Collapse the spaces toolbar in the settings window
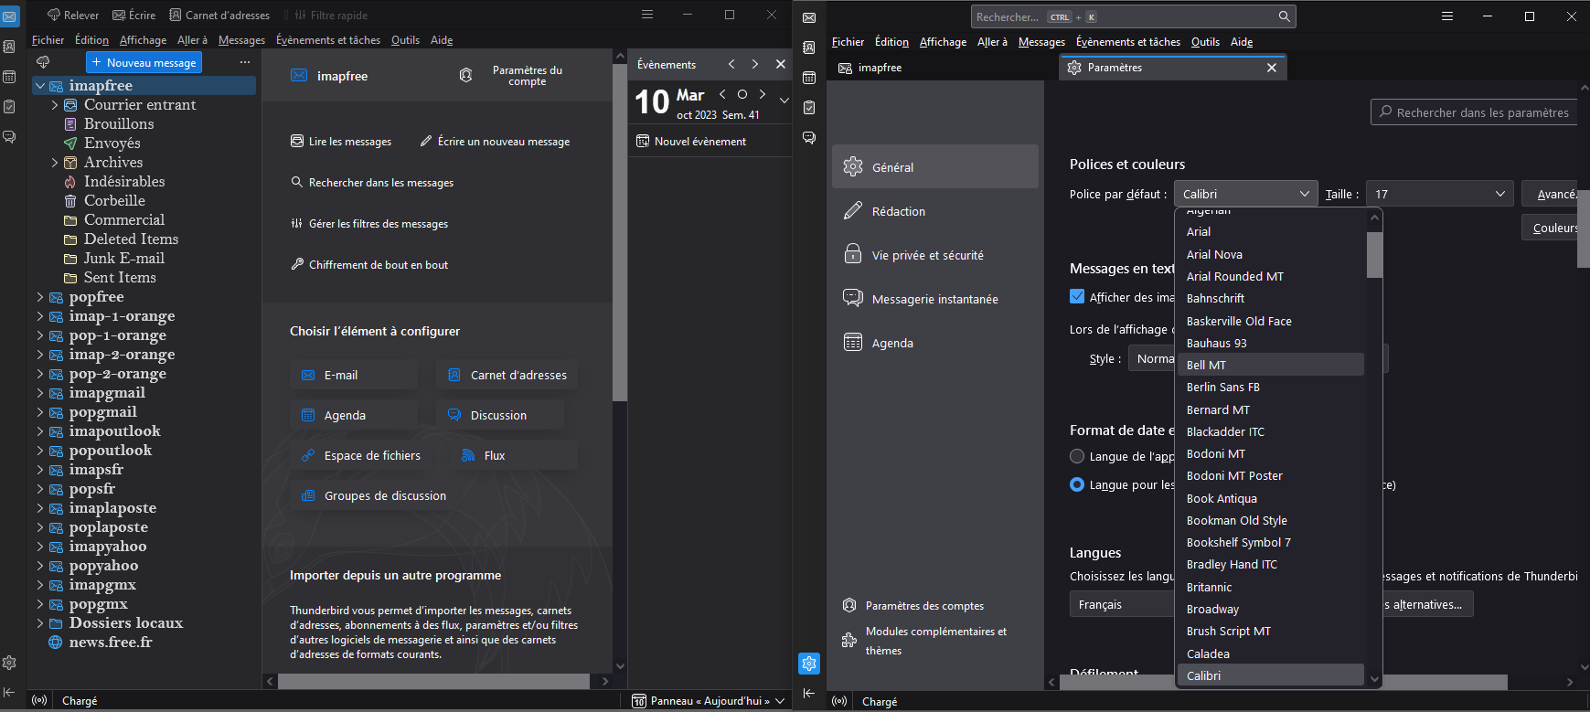Viewport: 1590px width, 712px height. (809, 693)
